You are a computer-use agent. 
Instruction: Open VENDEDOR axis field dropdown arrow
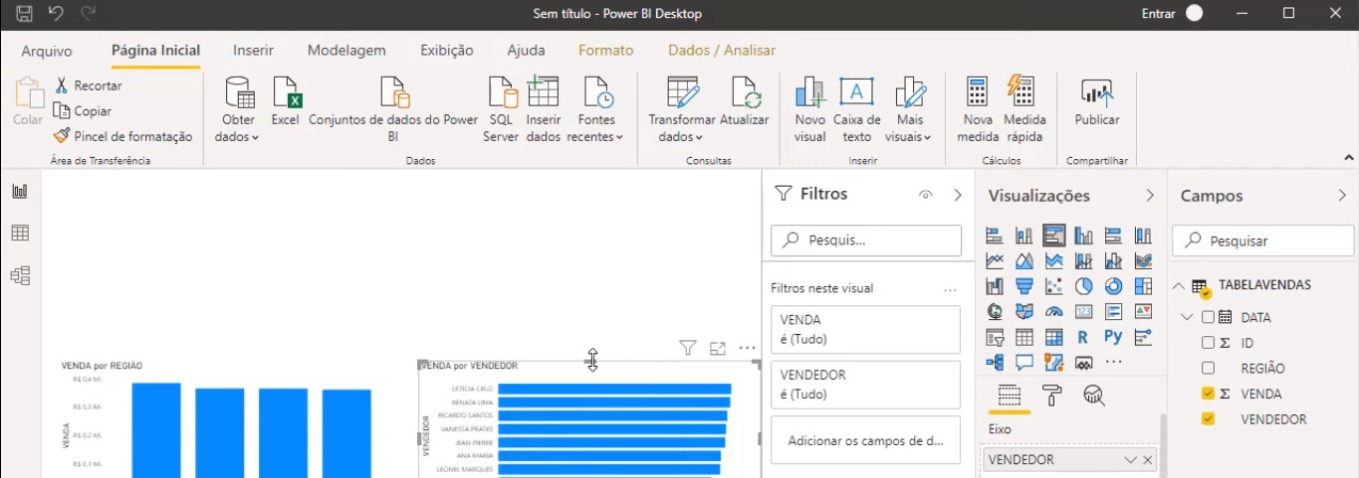(1130, 460)
